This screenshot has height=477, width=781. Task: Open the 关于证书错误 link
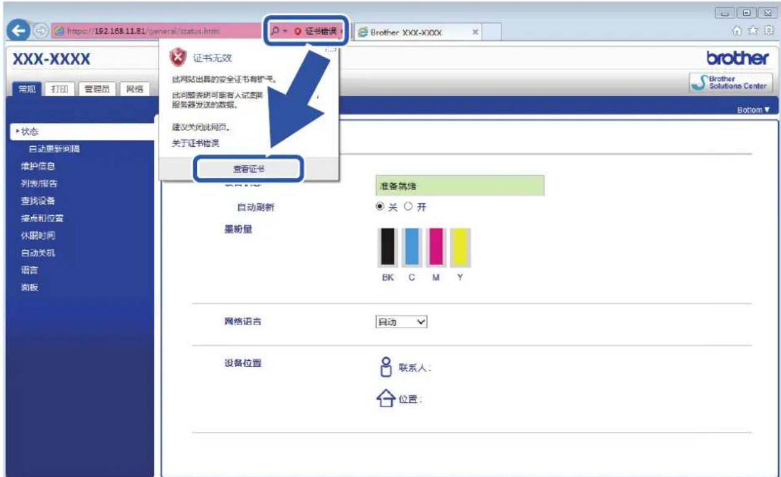pos(195,143)
